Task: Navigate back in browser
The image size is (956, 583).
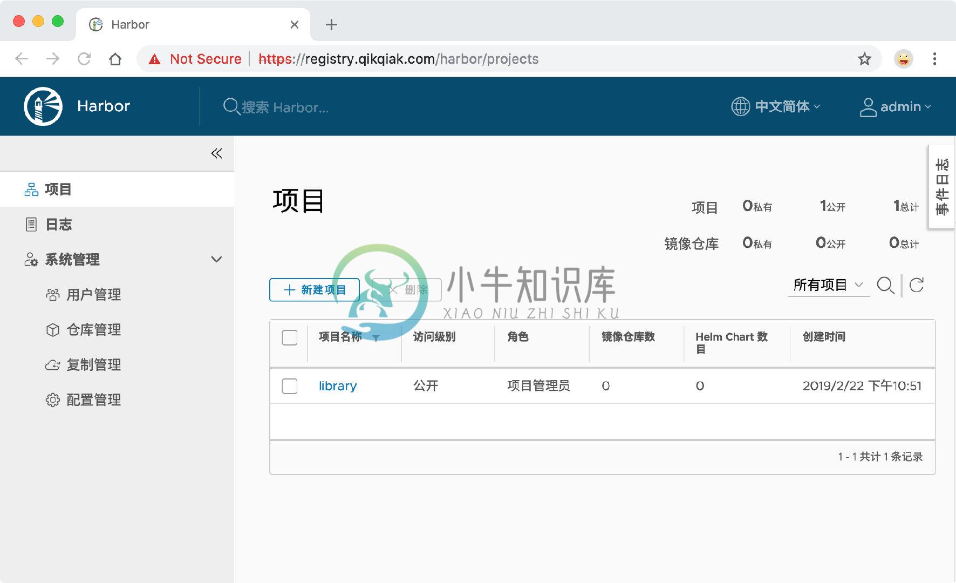Action: tap(22, 59)
